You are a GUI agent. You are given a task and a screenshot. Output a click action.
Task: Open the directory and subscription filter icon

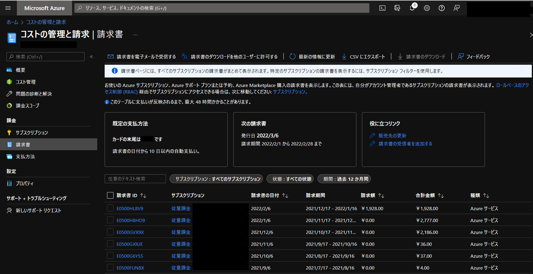pyautogui.click(x=397, y=8)
